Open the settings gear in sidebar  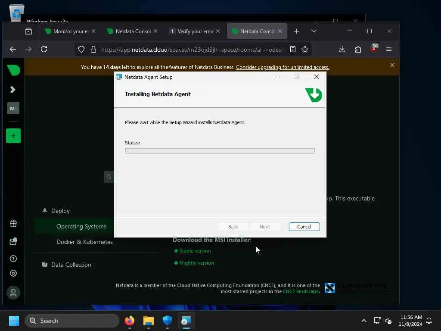click(13, 273)
